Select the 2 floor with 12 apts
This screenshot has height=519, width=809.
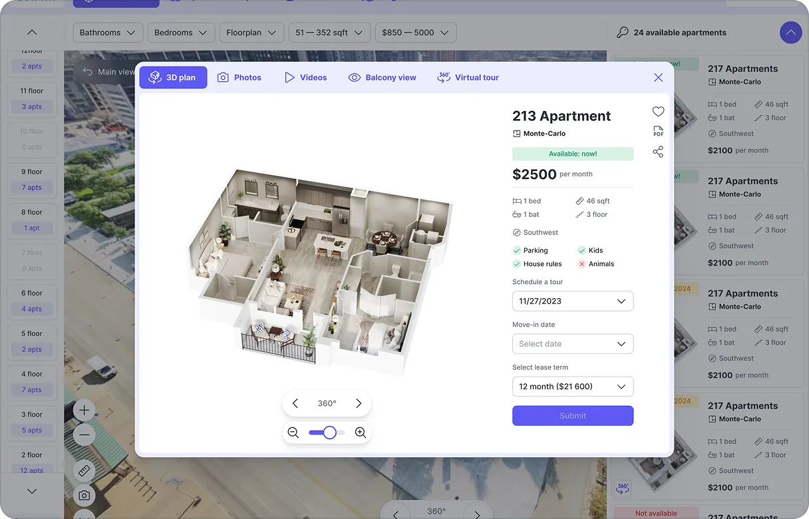(x=32, y=462)
